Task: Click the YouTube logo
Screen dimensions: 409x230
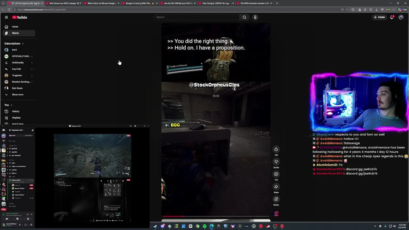Action: [x=19, y=17]
